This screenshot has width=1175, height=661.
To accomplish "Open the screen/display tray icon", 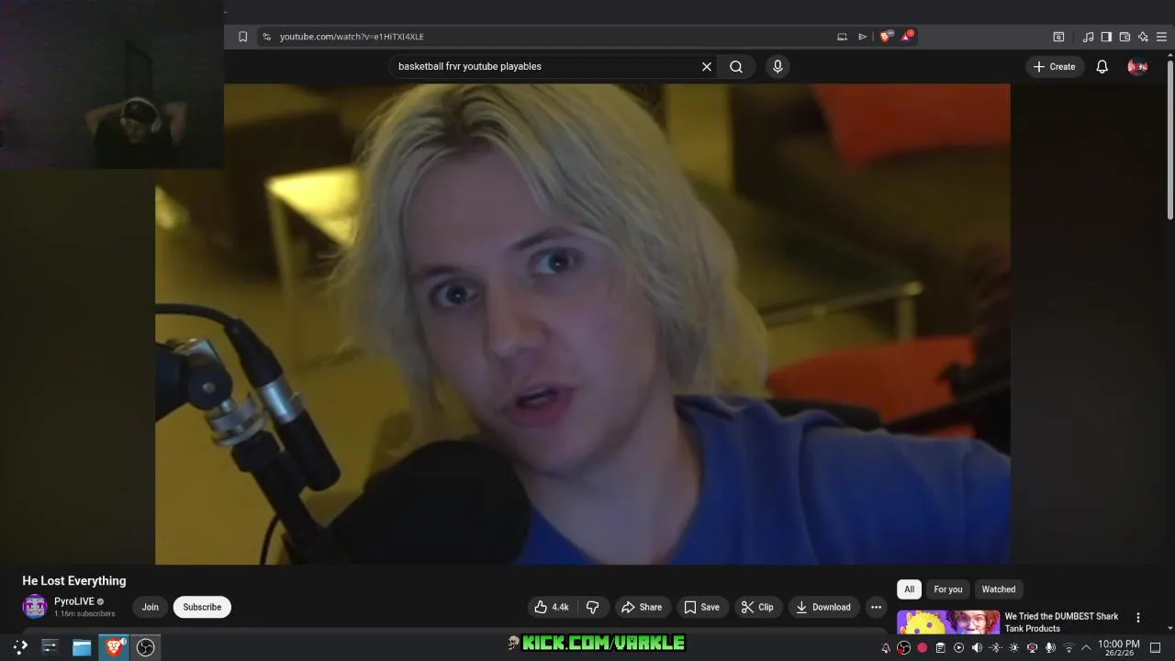I will (1032, 648).
